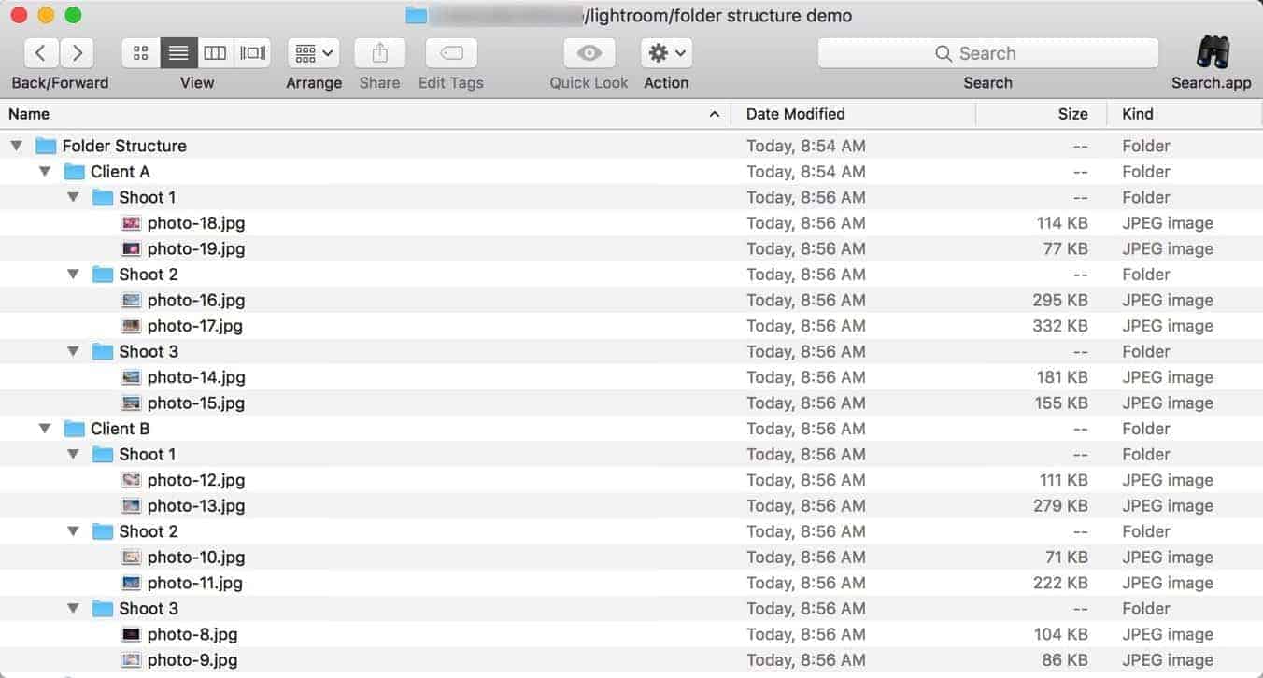1263x678 pixels.
Task: Launch Search.app binoculars icon
Action: 1213,52
